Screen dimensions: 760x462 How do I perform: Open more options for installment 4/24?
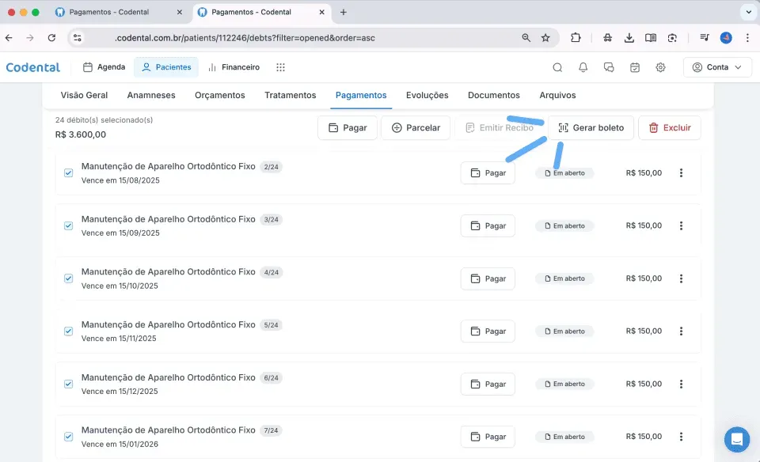pyautogui.click(x=681, y=278)
